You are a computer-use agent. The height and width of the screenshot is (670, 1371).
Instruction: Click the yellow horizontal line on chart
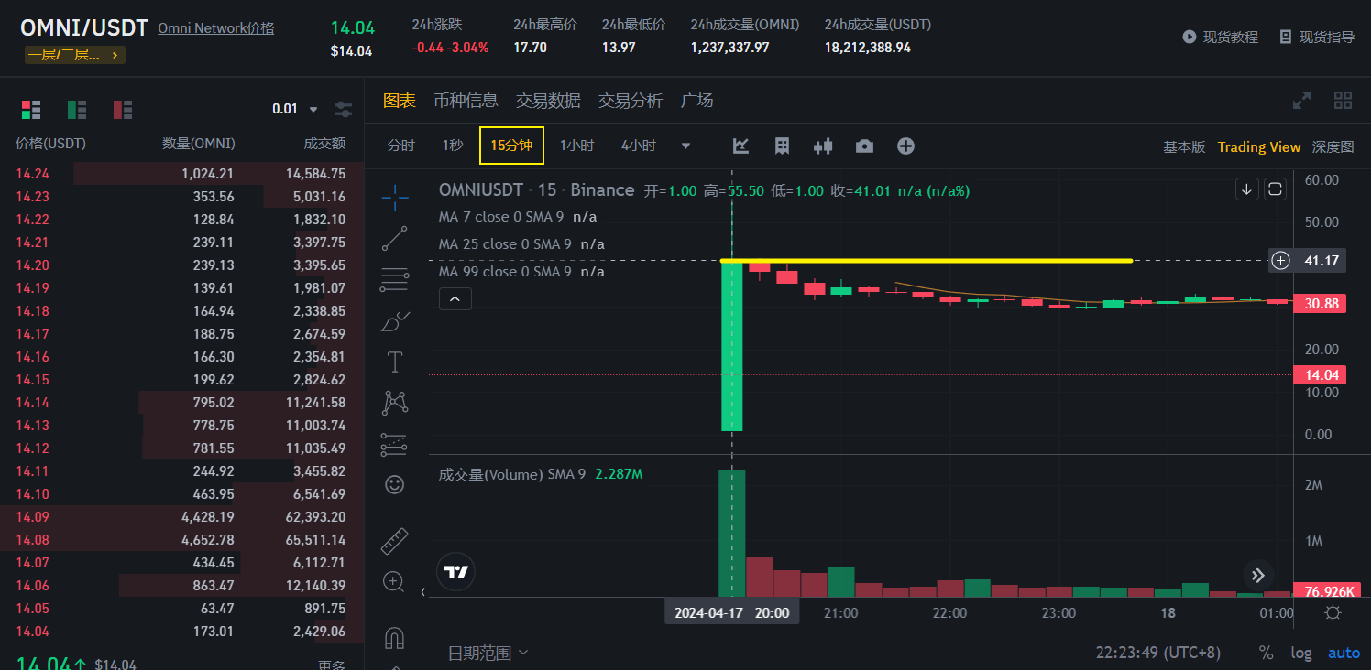[x=926, y=261]
